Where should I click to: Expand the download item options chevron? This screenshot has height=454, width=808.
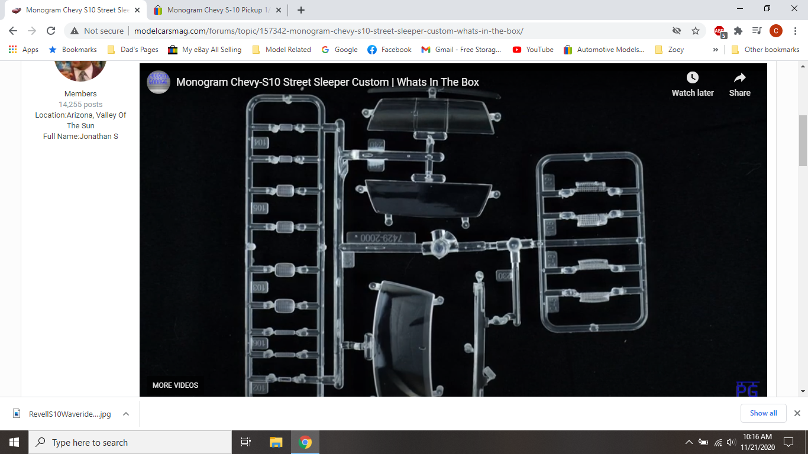pos(126,414)
